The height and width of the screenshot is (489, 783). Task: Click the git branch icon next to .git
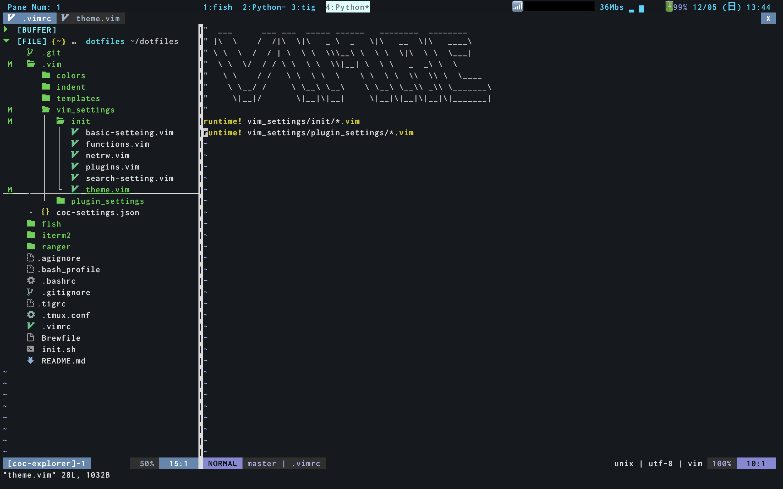pyautogui.click(x=30, y=52)
